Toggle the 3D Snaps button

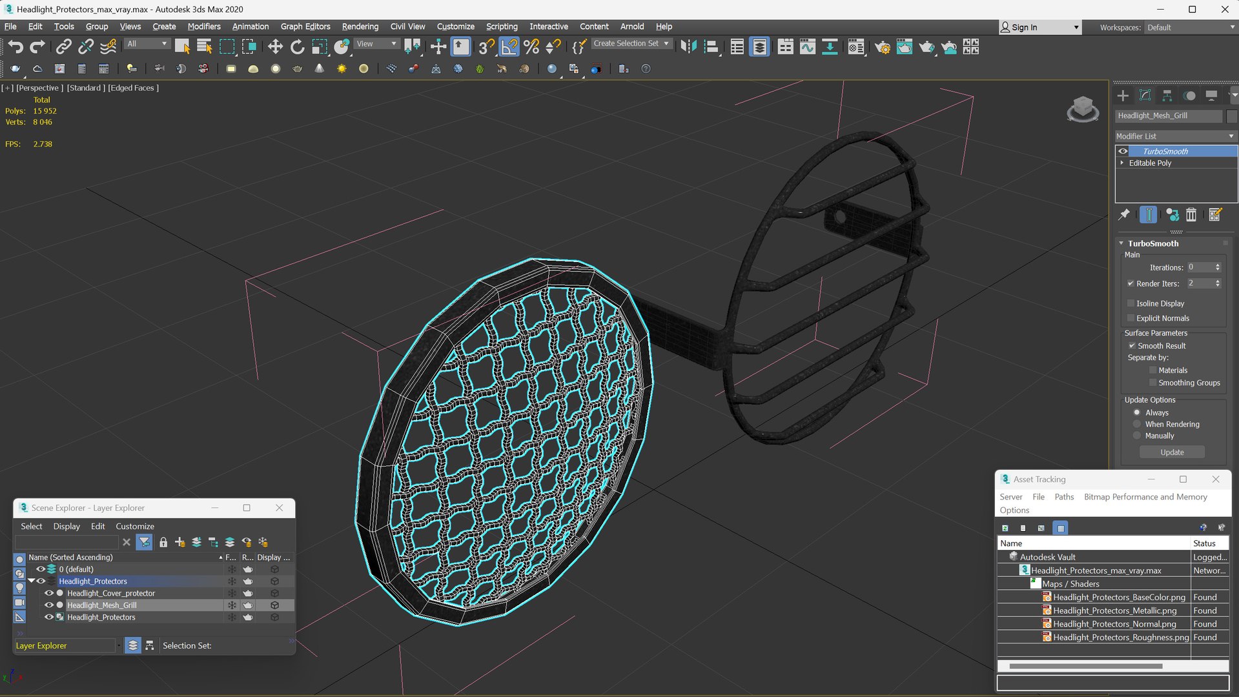coord(486,46)
